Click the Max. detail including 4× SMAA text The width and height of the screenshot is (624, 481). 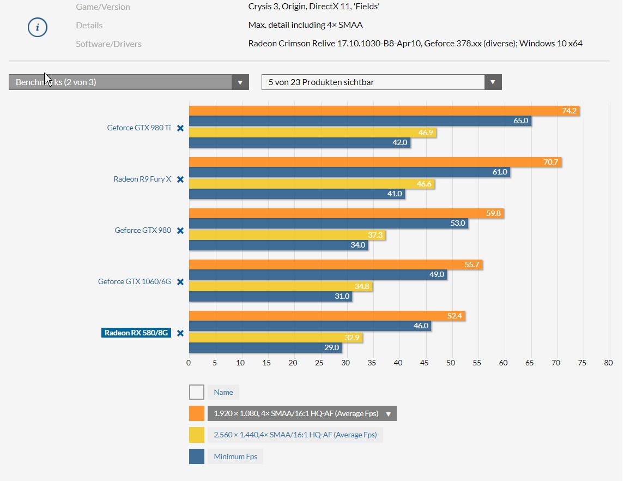point(305,25)
